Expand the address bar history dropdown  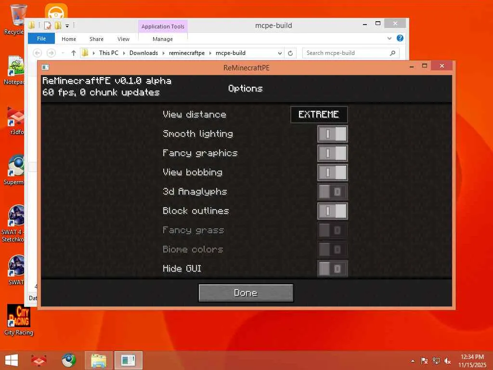pyautogui.click(x=280, y=53)
